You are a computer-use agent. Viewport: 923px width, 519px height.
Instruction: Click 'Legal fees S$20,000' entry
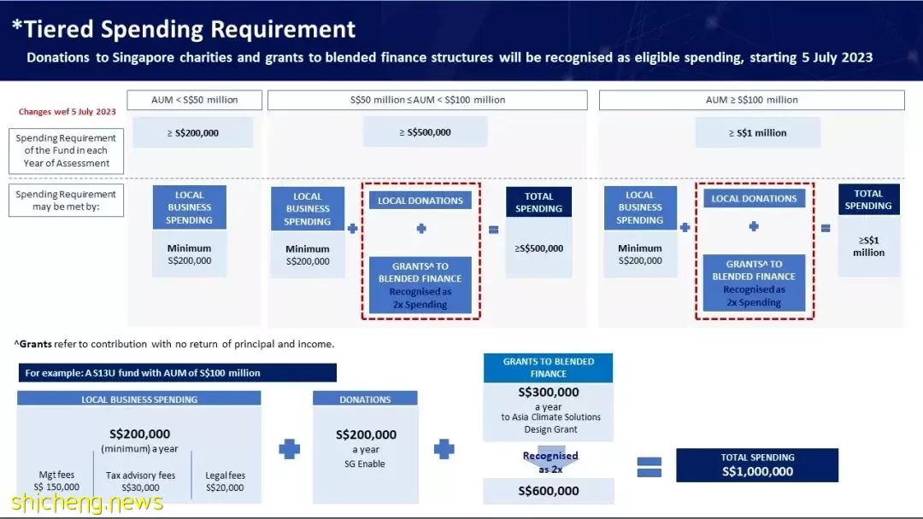coord(225,481)
